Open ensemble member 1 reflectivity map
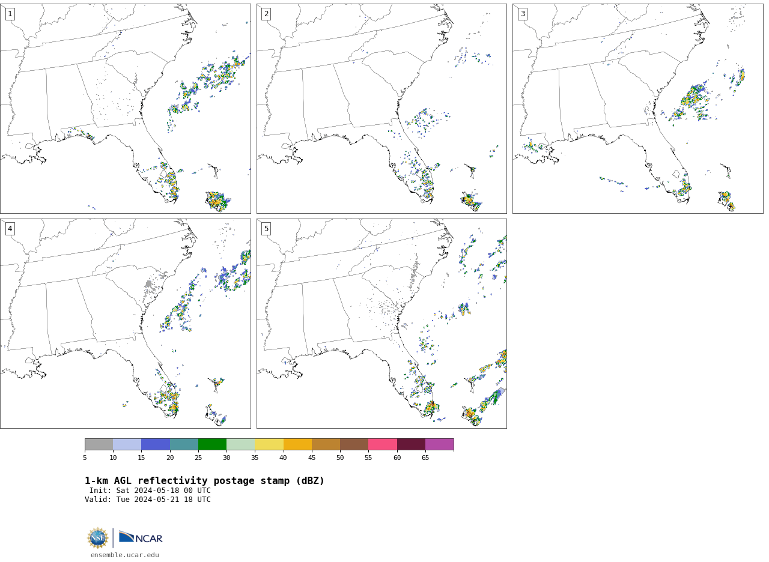 125,109
